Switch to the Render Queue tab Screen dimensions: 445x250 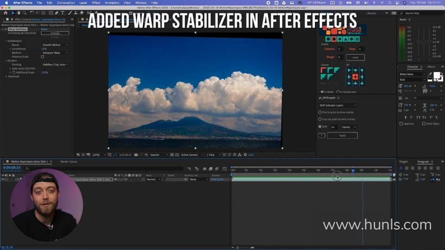[x=69, y=162]
